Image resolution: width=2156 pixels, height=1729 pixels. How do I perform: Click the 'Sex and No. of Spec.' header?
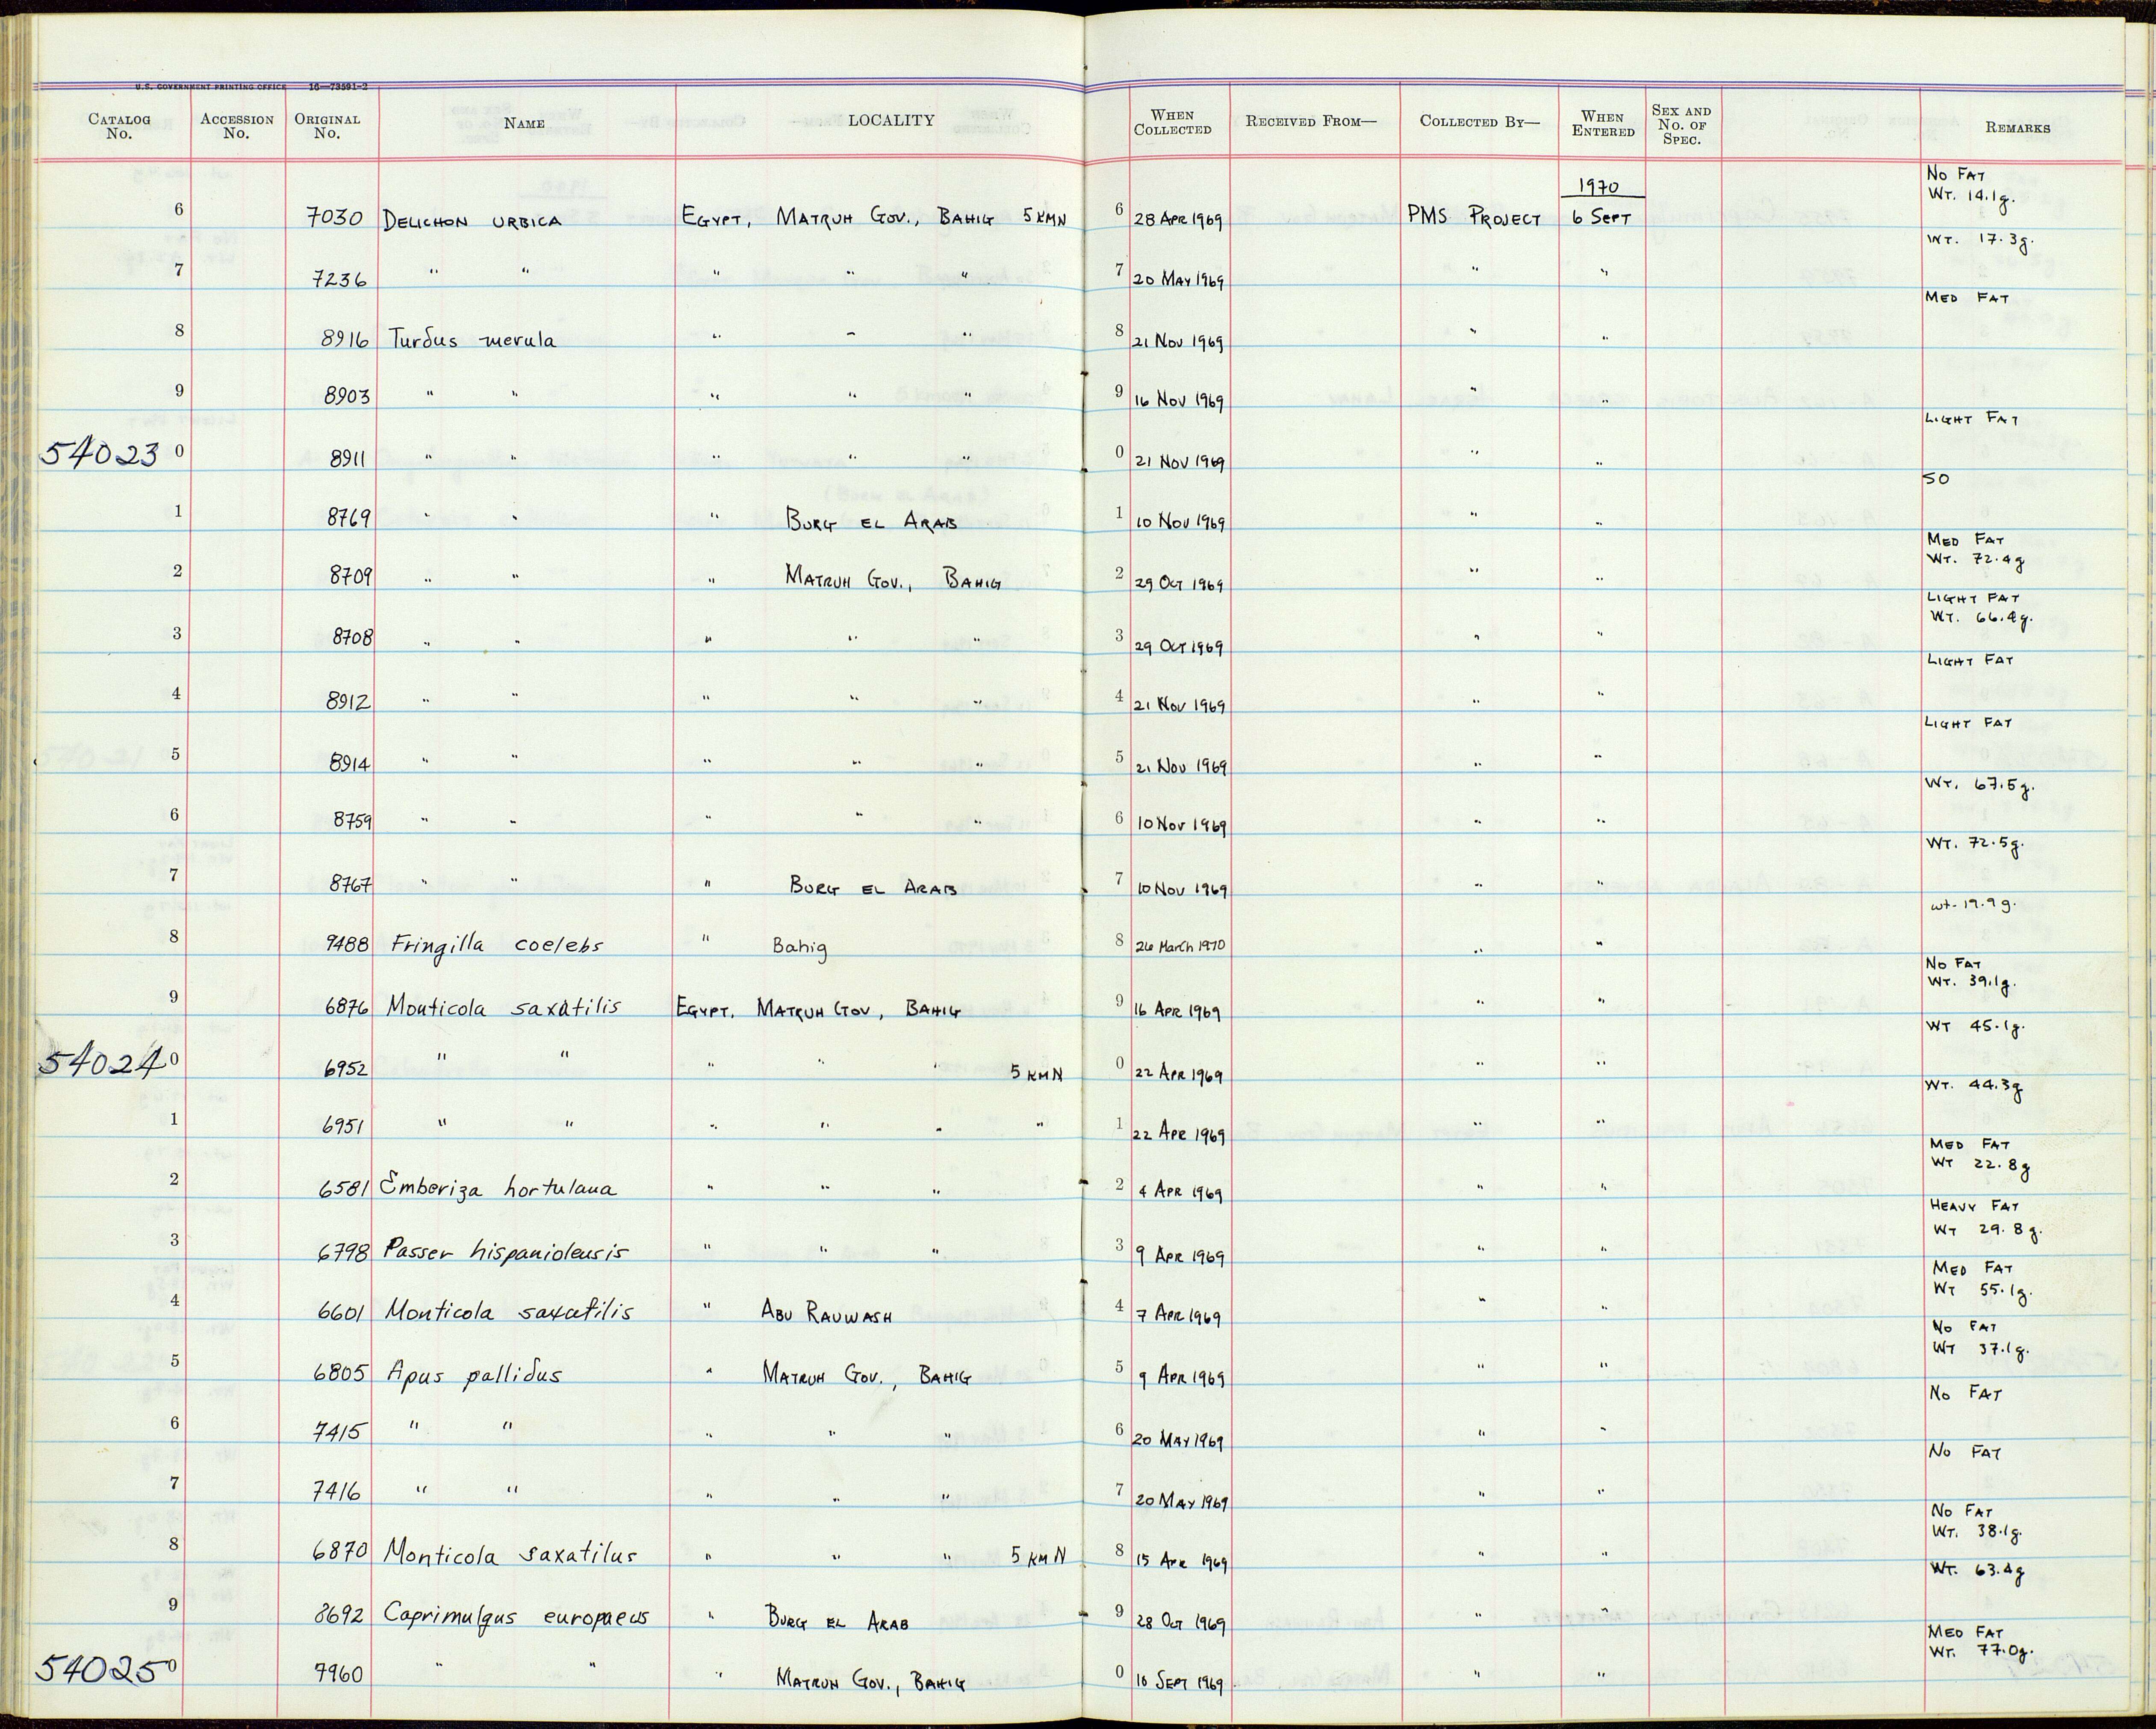[1681, 125]
